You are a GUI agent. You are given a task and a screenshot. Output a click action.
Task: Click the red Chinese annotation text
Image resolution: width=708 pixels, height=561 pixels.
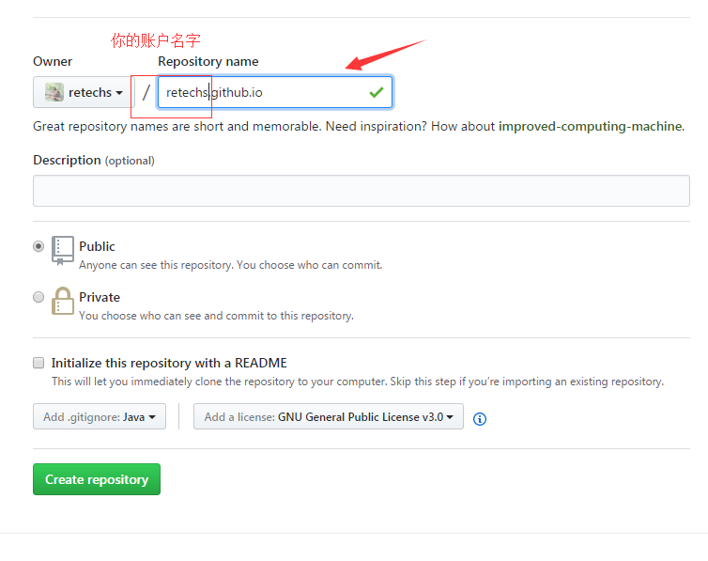coord(156,40)
